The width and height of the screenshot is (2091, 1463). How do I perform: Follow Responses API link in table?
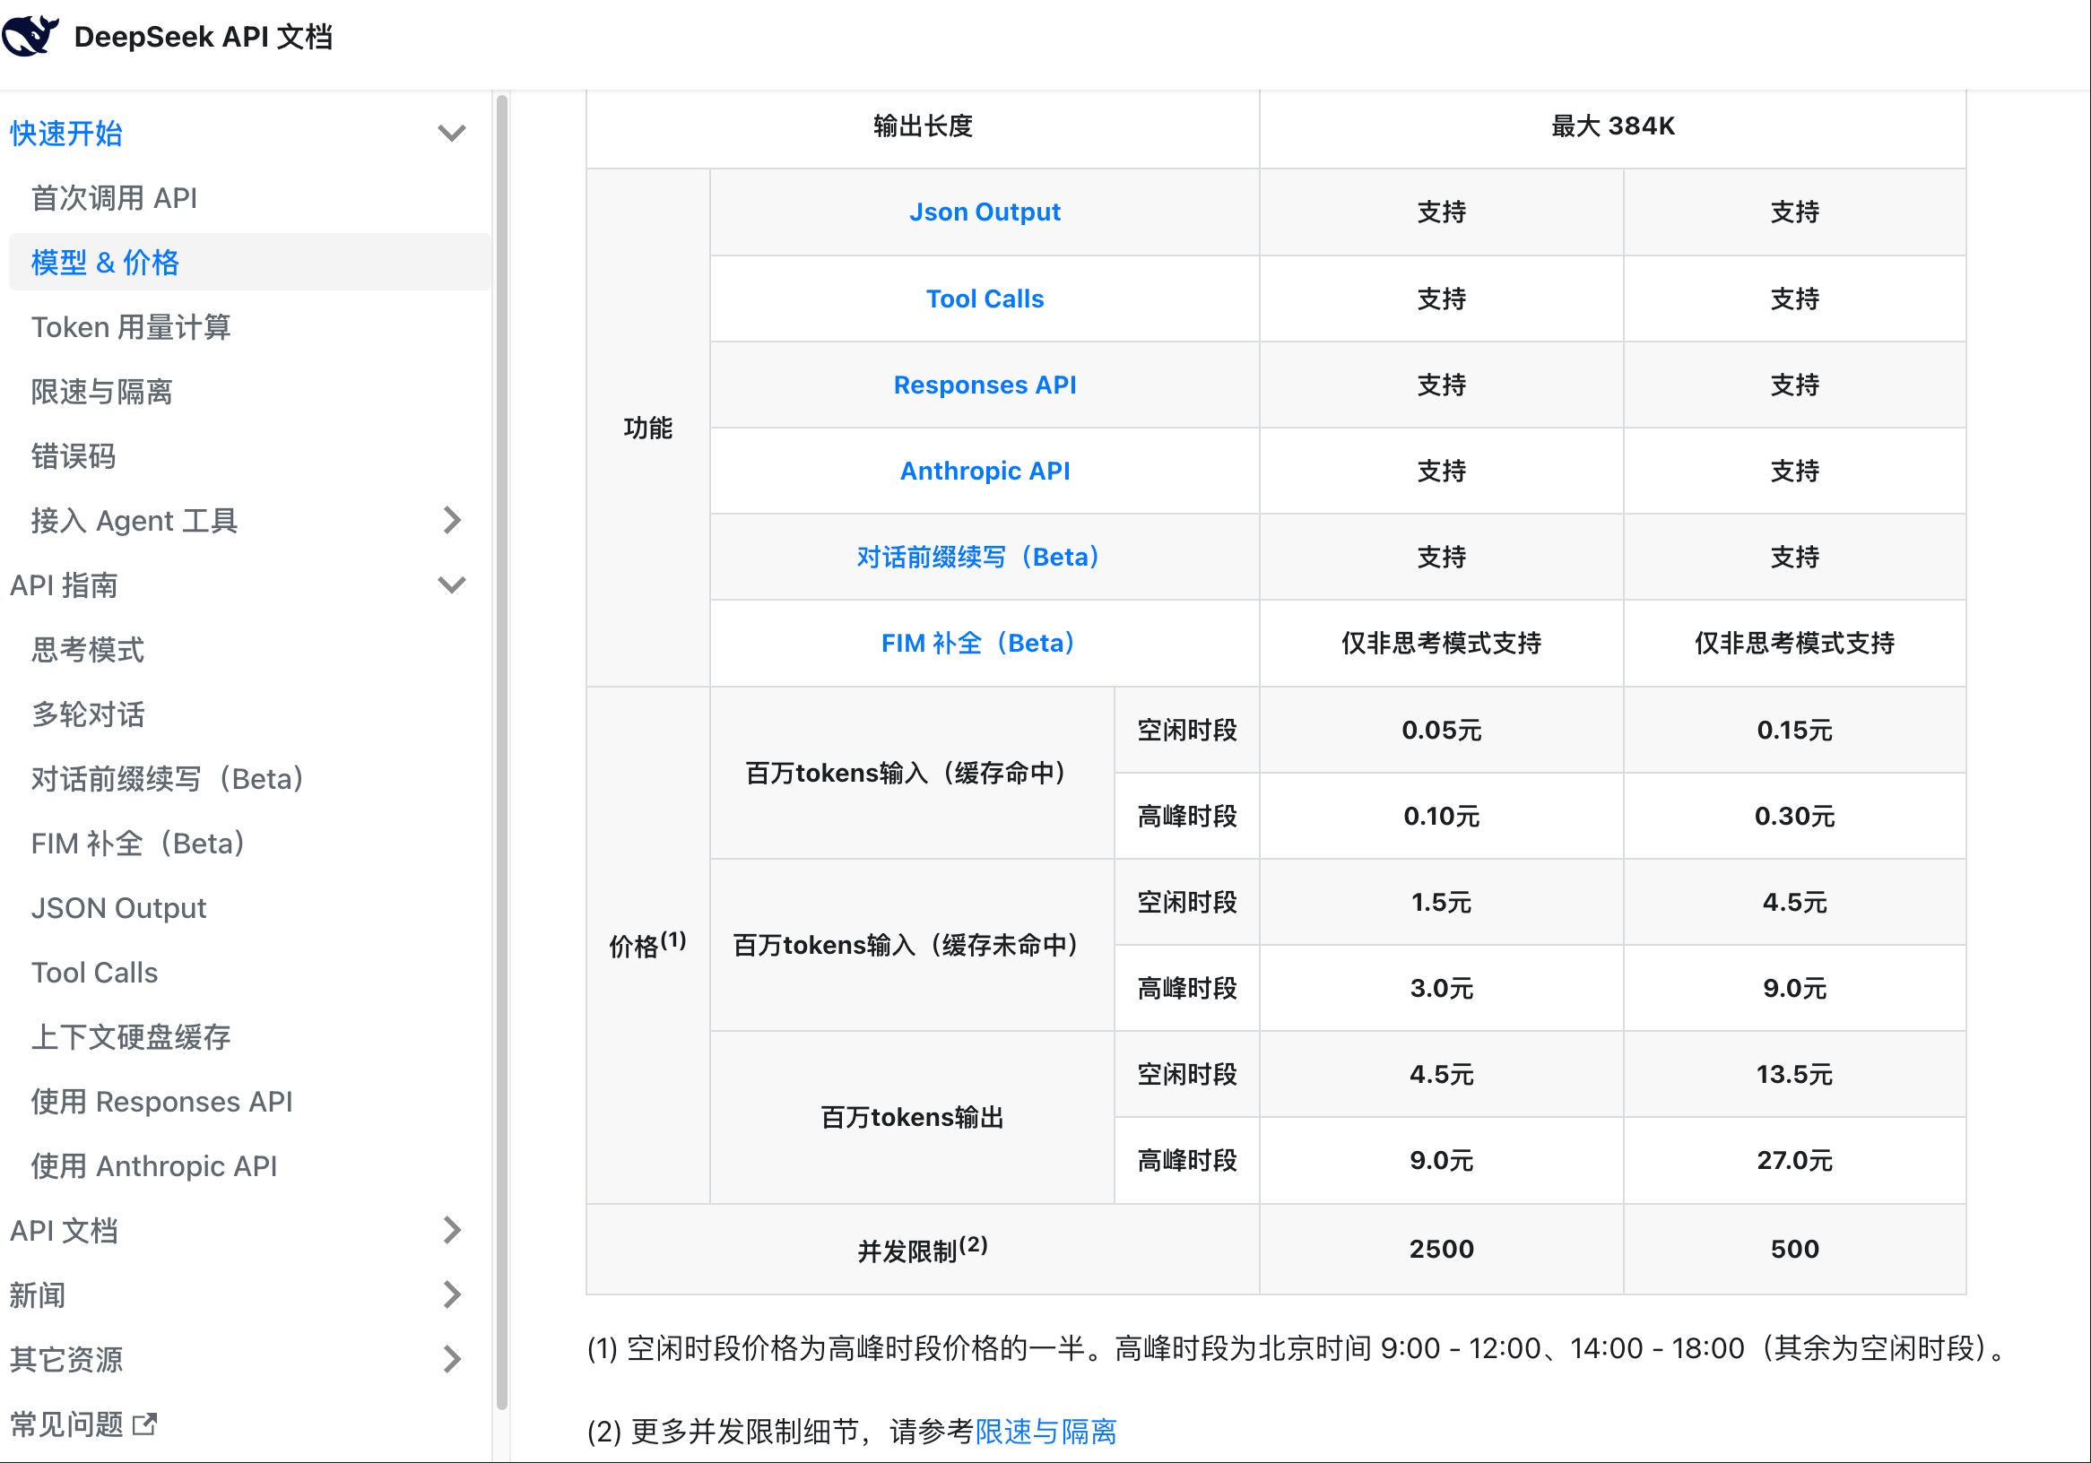pyautogui.click(x=985, y=385)
